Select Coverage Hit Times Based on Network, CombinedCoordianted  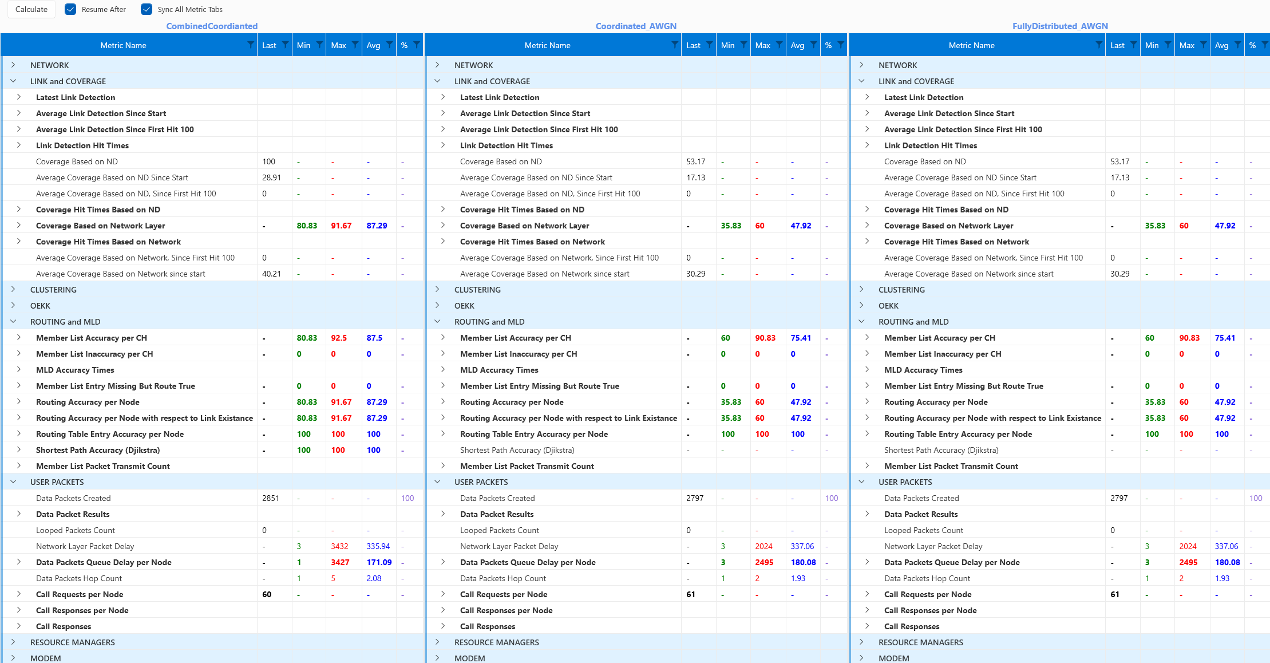click(x=212, y=242)
